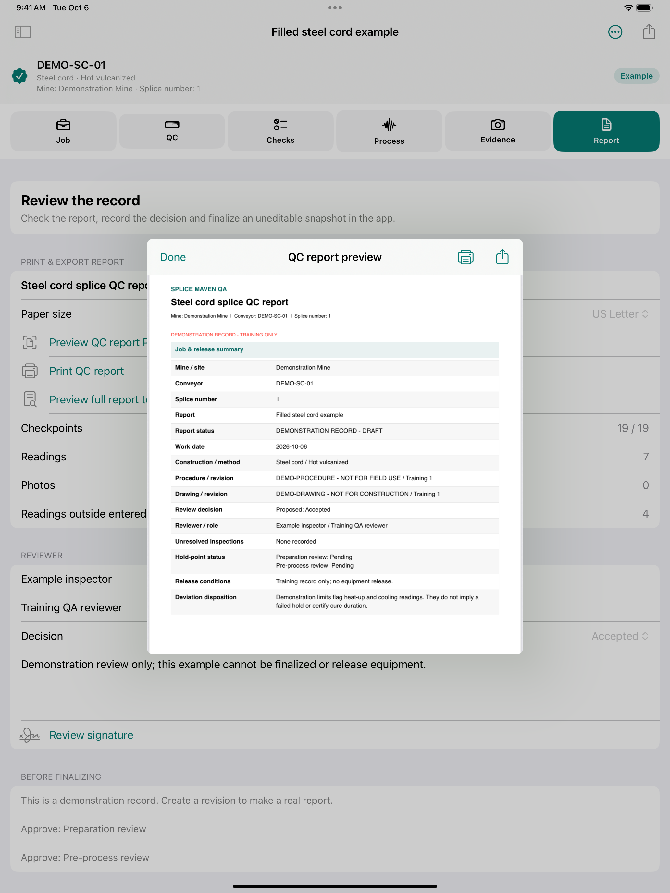
Task: Toggle the sidebar panel icon
Action: tap(23, 32)
